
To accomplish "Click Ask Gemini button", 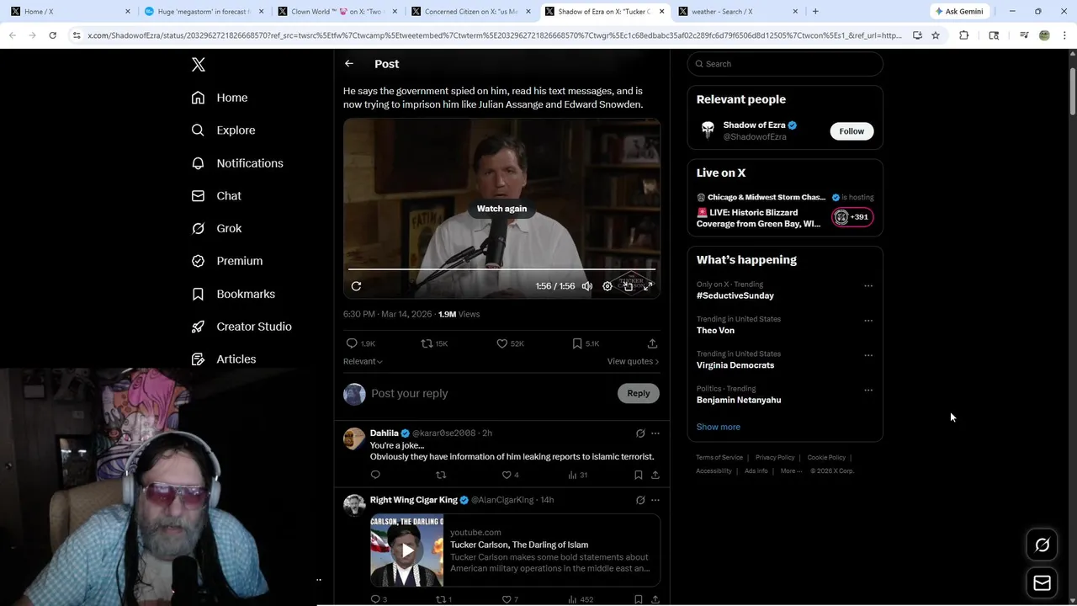I will pyautogui.click(x=958, y=12).
